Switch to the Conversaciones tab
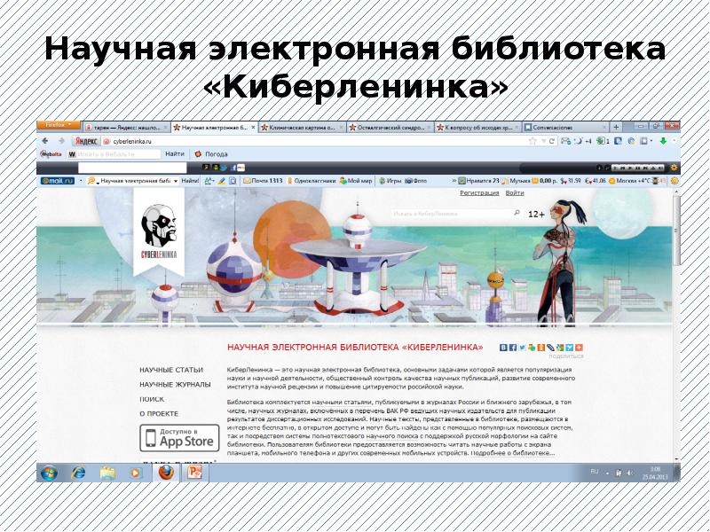This screenshot has height=532, width=710. [565, 128]
